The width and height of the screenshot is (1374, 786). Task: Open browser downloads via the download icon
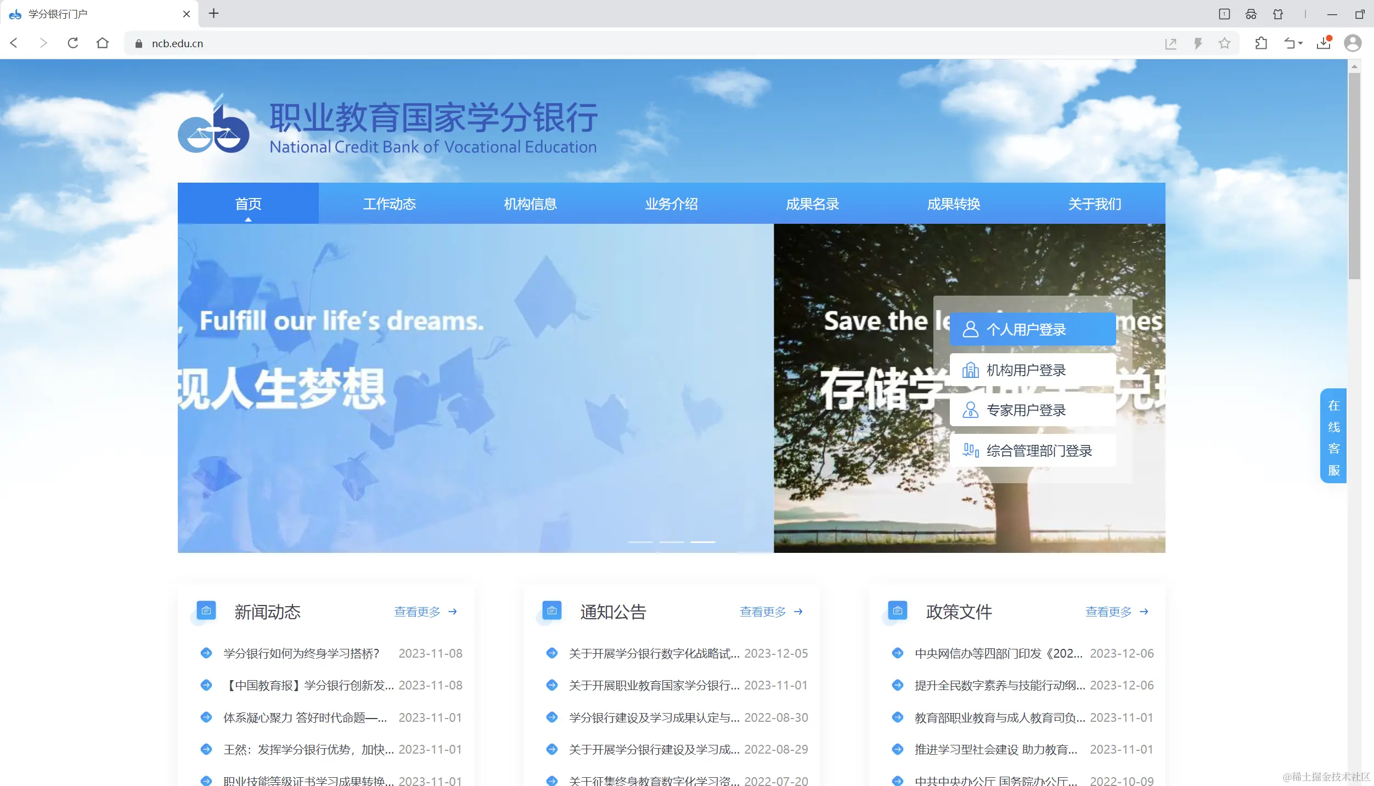coord(1324,43)
